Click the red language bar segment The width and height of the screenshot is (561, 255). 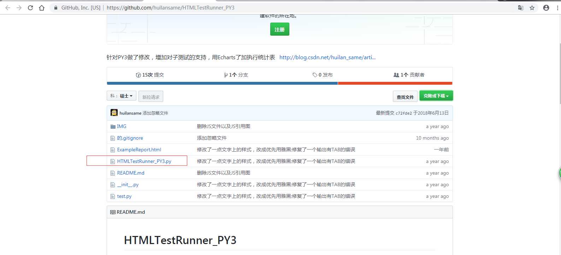point(395,83)
